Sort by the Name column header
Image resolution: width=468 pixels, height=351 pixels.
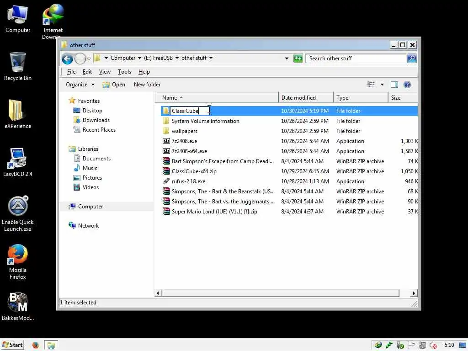[x=217, y=98]
